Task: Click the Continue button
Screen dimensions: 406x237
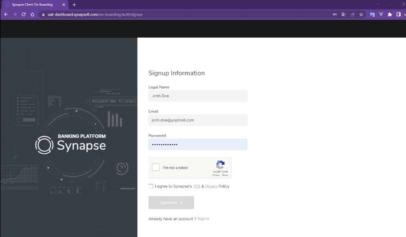Action: pos(171,202)
